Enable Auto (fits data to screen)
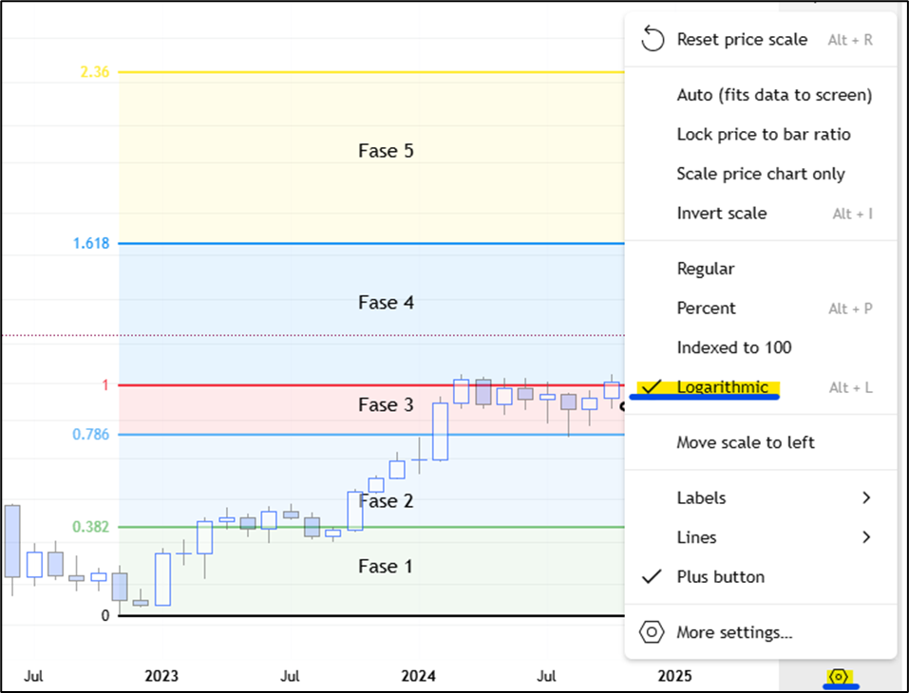 tap(773, 95)
